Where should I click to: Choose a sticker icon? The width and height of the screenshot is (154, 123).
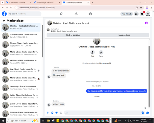pyautogui.click(x=57, y=113)
